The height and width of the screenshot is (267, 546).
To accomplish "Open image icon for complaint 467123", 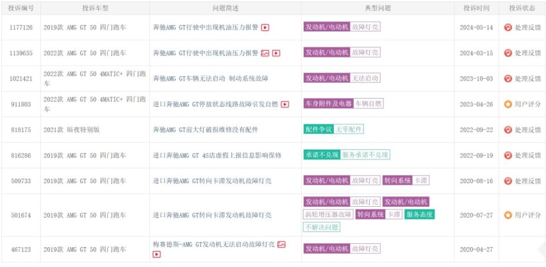I will pos(281,245).
